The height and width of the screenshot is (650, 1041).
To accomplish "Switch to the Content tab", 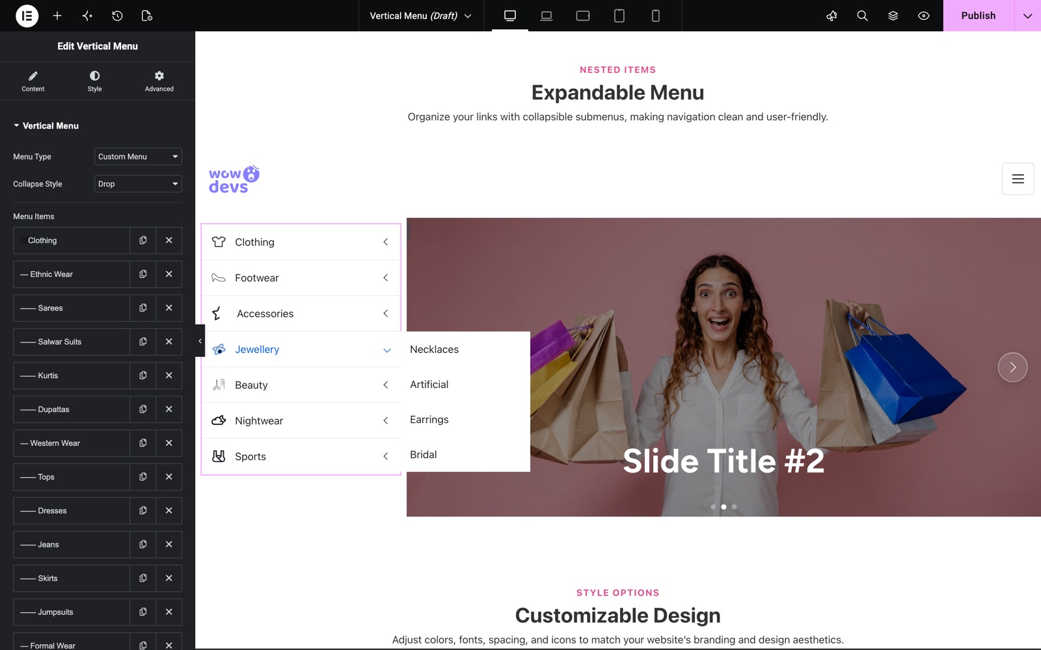I will click(33, 81).
